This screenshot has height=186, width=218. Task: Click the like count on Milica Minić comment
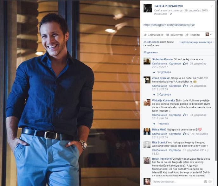click(186, 134)
